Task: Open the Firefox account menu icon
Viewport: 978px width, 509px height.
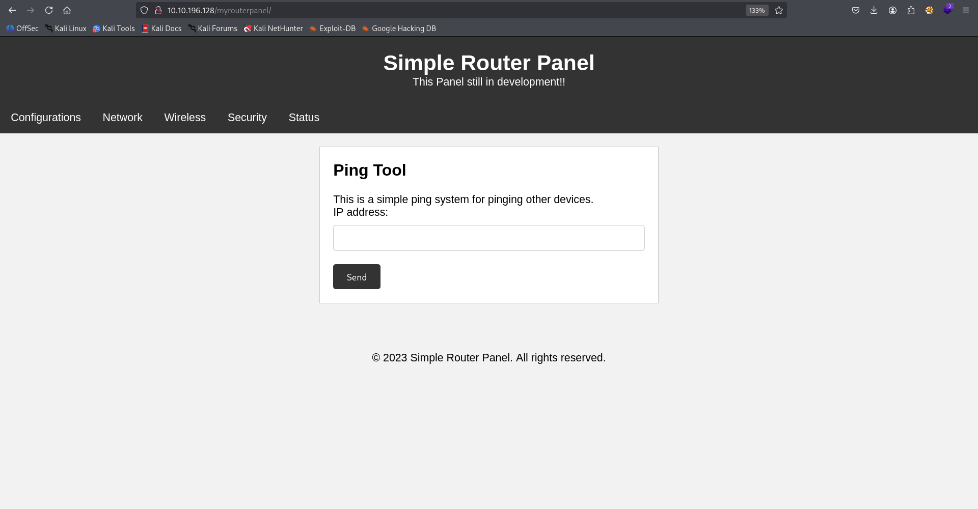Action: pyautogui.click(x=892, y=10)
